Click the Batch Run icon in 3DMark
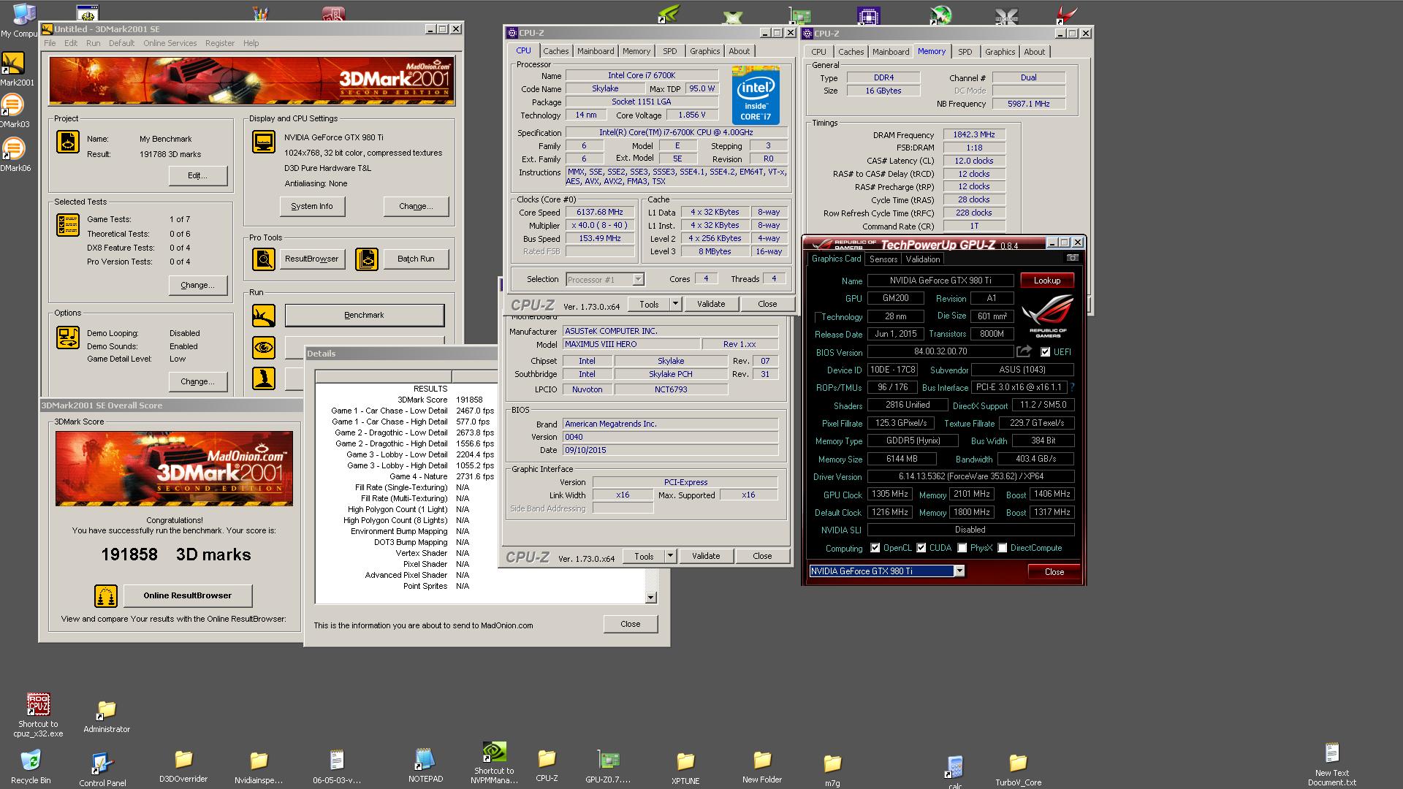Screen dimensions: 1403x789 (x=367, y=259)
